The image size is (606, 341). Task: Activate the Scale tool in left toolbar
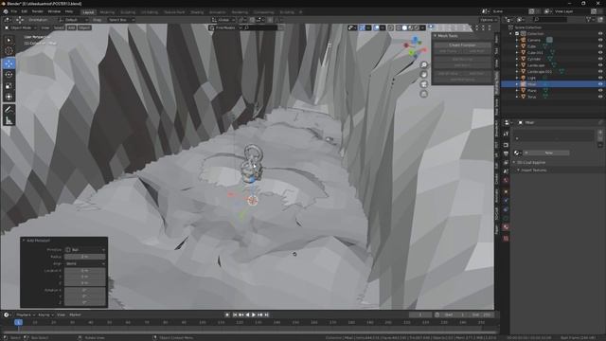coord(9,86)
